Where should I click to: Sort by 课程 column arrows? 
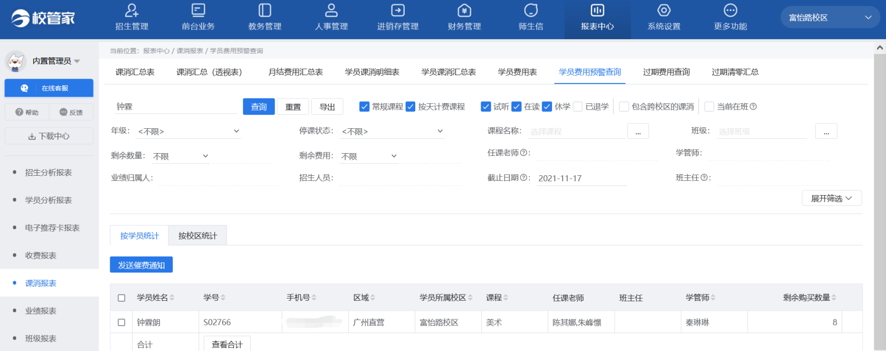[506, 297]
